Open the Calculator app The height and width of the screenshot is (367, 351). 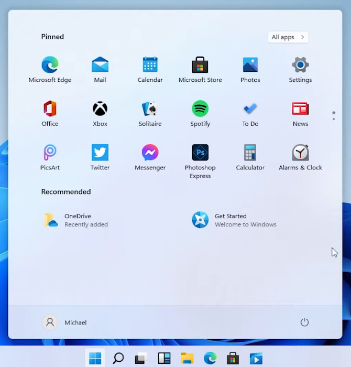pos(250,157)
